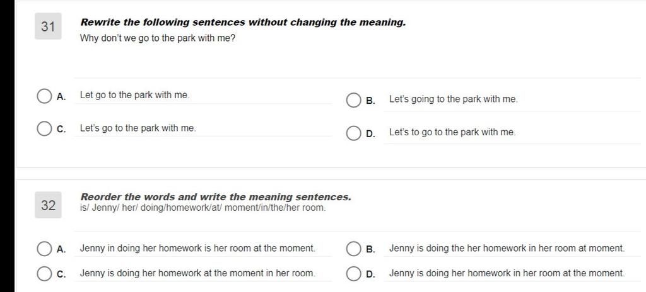The image size is (646, 292).
Task: Click text "Jenny in doing her homework is her room"
Action: coord(197,249)
